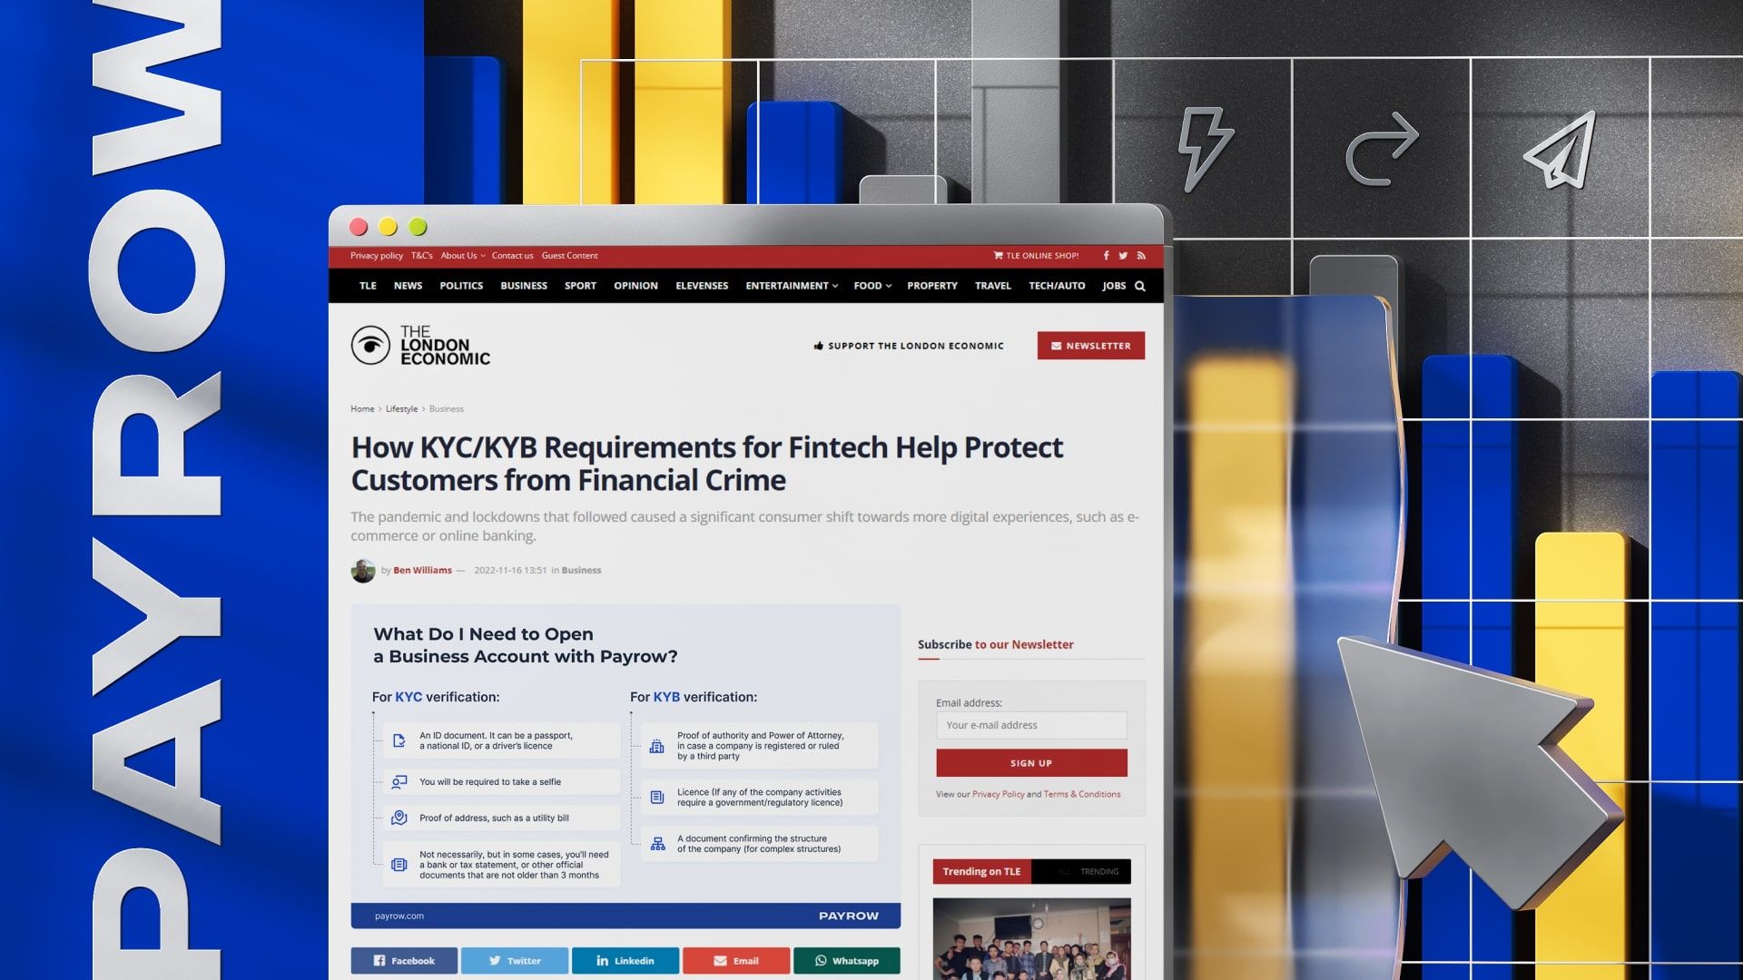The width and height of the screenshot is (1743, 980).
Task: Open the Privacy Policy link under Sign Up
Action: (x=998, y=795)
